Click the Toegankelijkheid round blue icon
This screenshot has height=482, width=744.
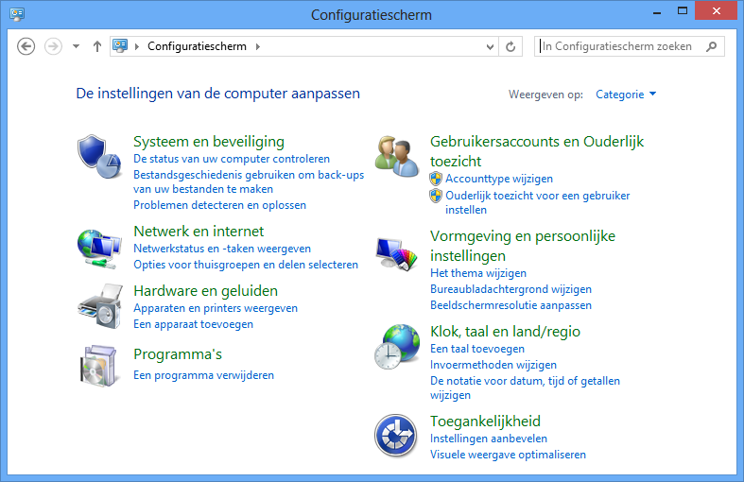(x=396, y=436)
